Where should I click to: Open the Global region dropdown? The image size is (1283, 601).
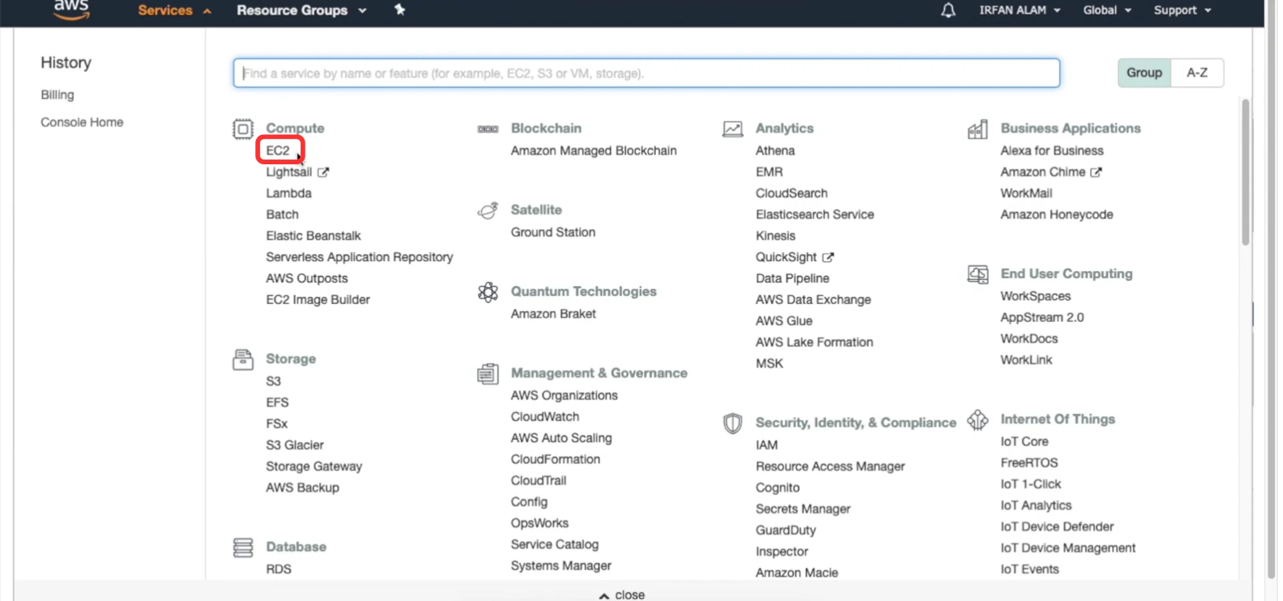[x=1107, y=10]
